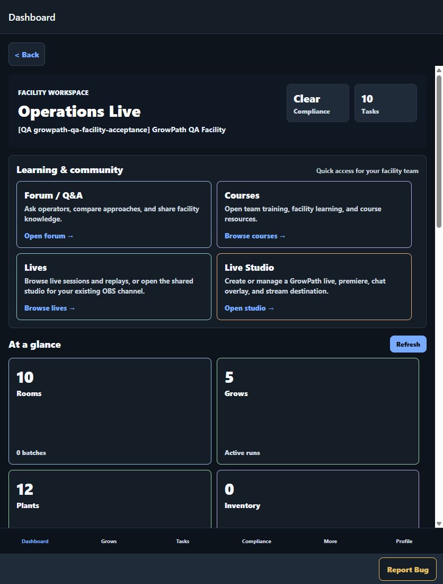Switch to the Dashboard bottom tab
Image resolution: width=443 pixels, height=584 pixels.
point(35,541)
